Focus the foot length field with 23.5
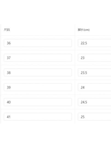111x148 pixels. point(95,72)
